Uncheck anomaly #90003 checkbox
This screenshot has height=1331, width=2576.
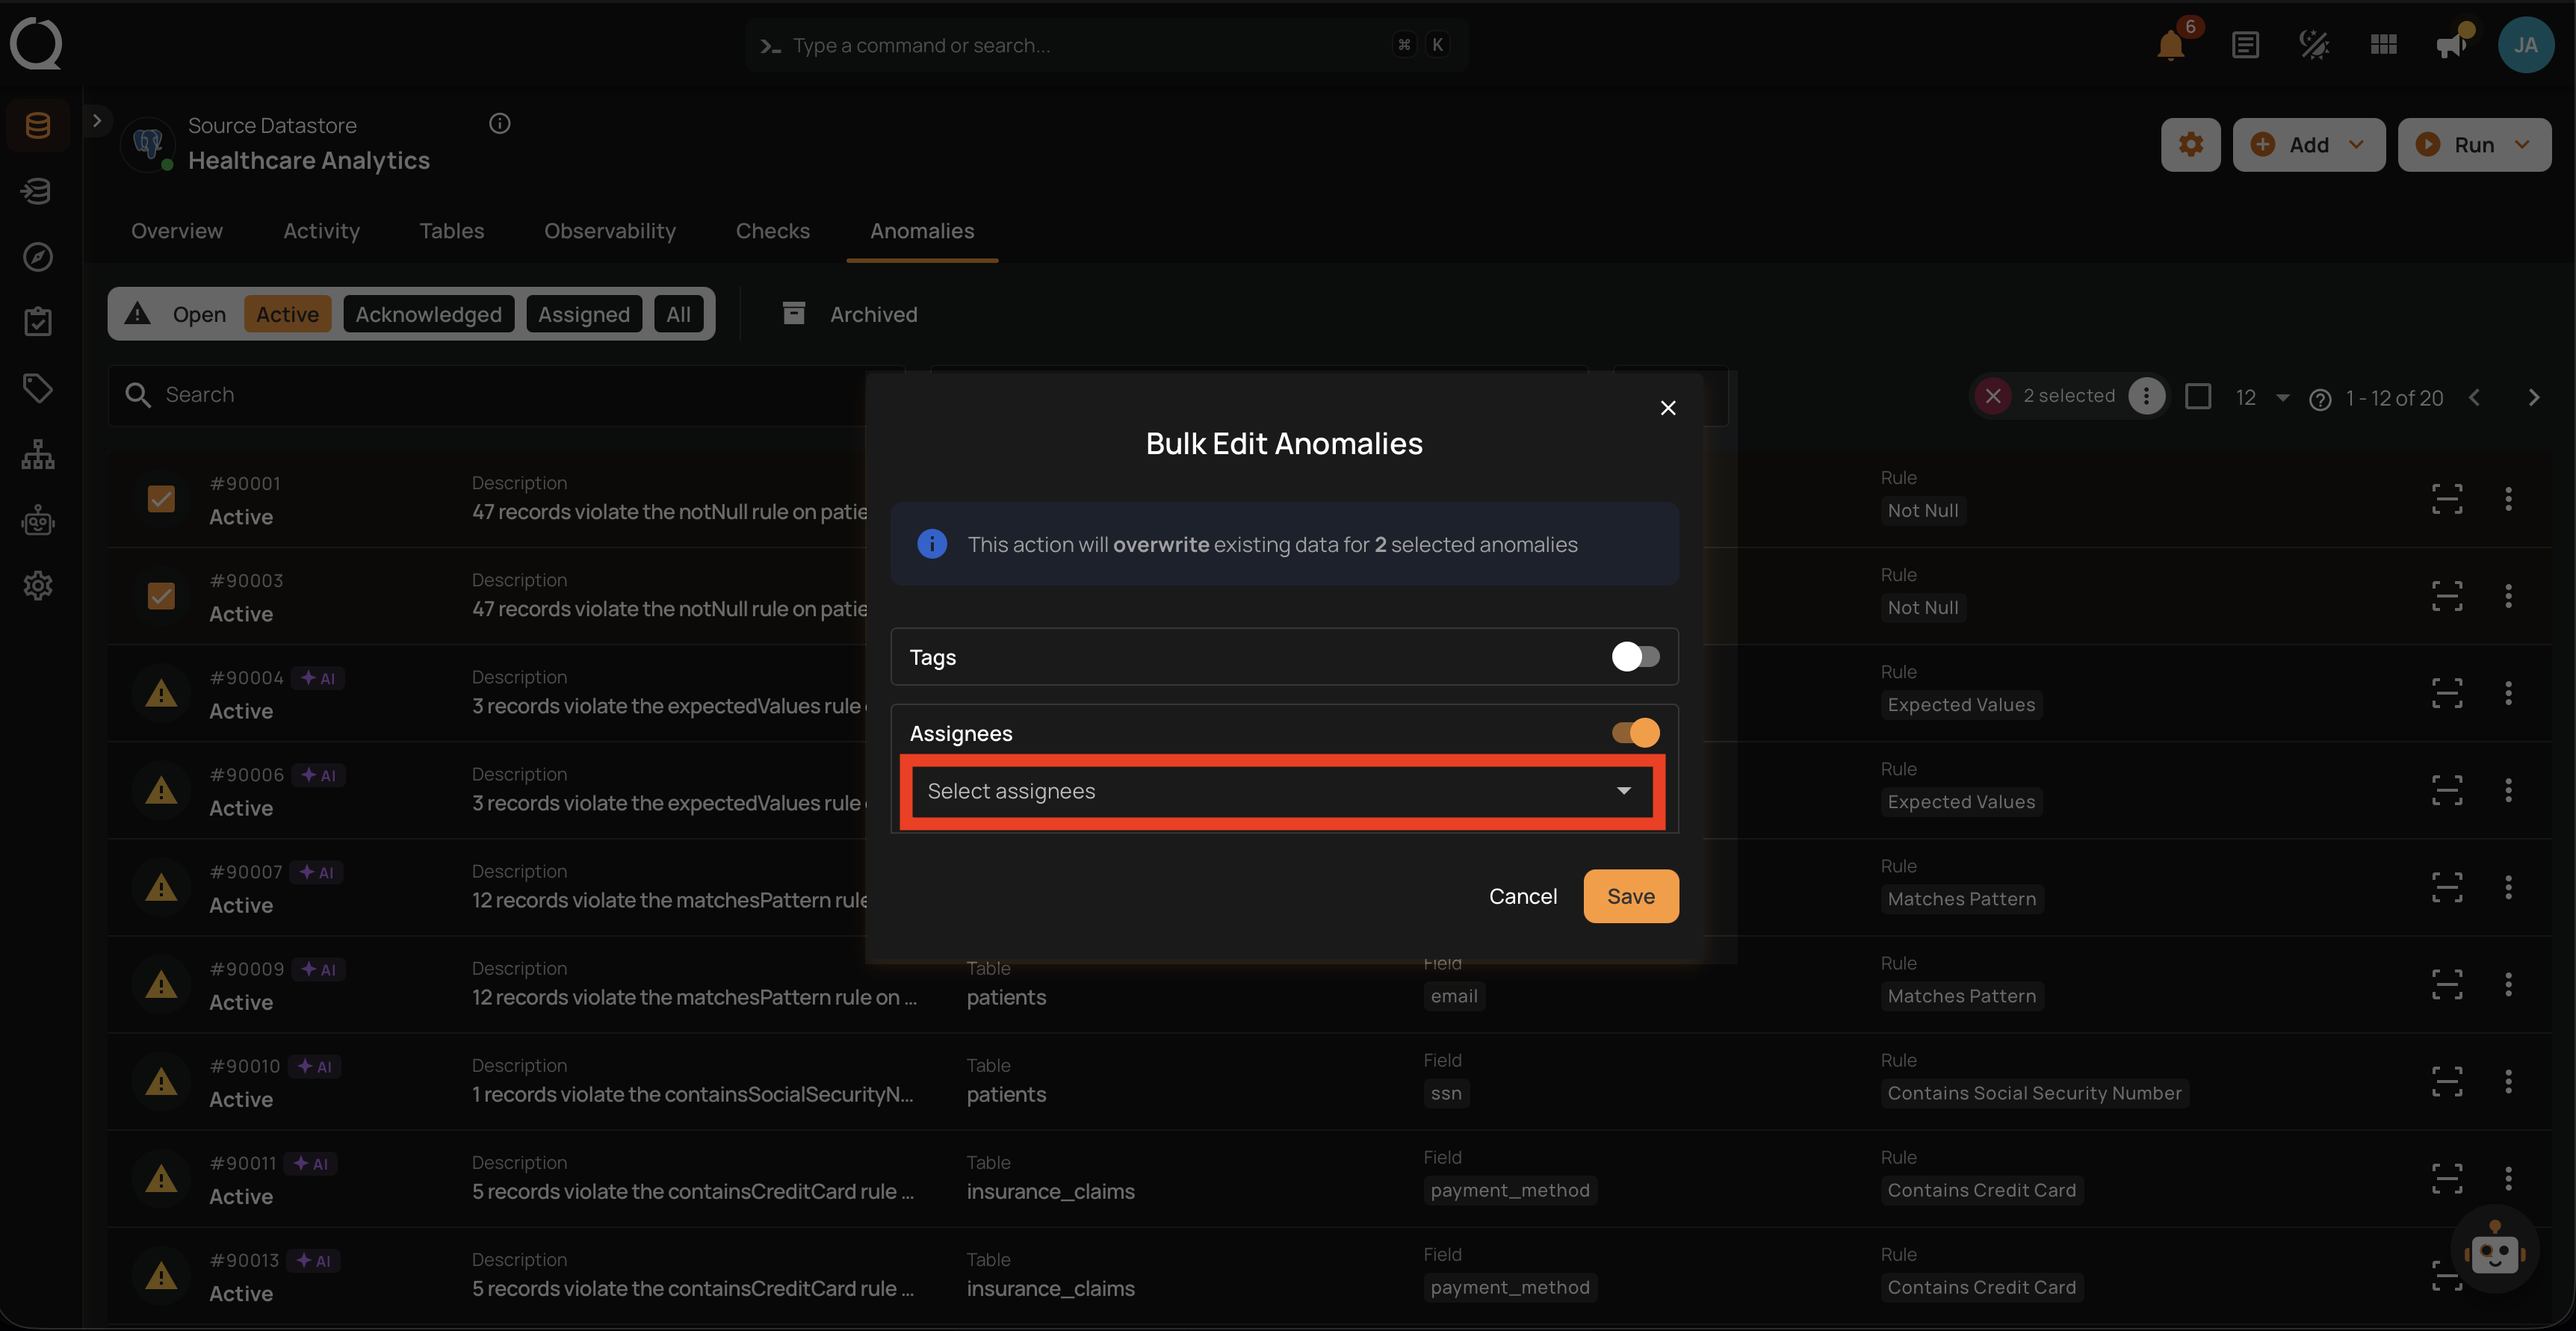(x=161, y=596)
